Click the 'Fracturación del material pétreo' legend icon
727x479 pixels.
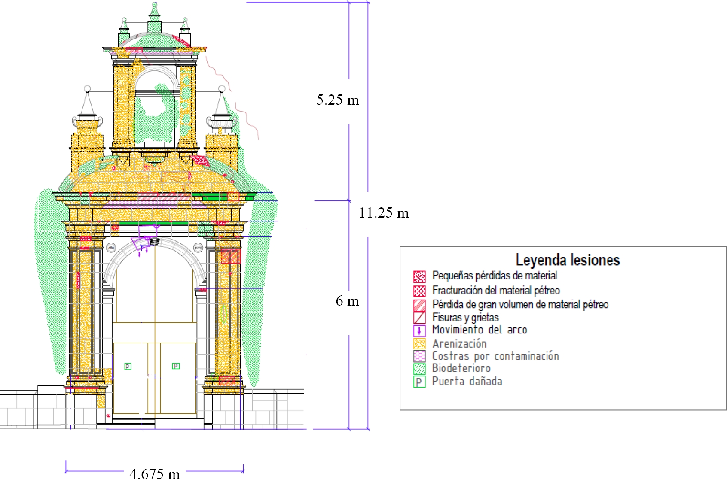tap(419, 291)
